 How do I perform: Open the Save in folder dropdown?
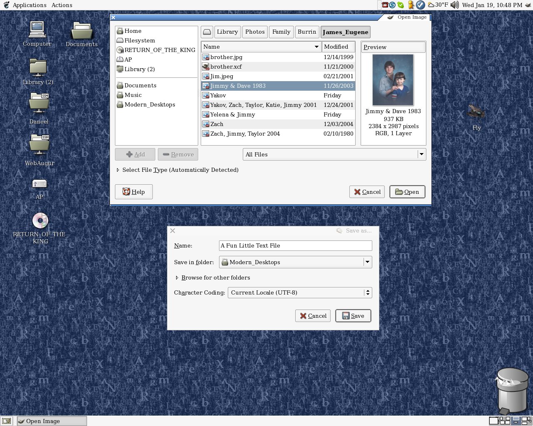click(296, 262)
